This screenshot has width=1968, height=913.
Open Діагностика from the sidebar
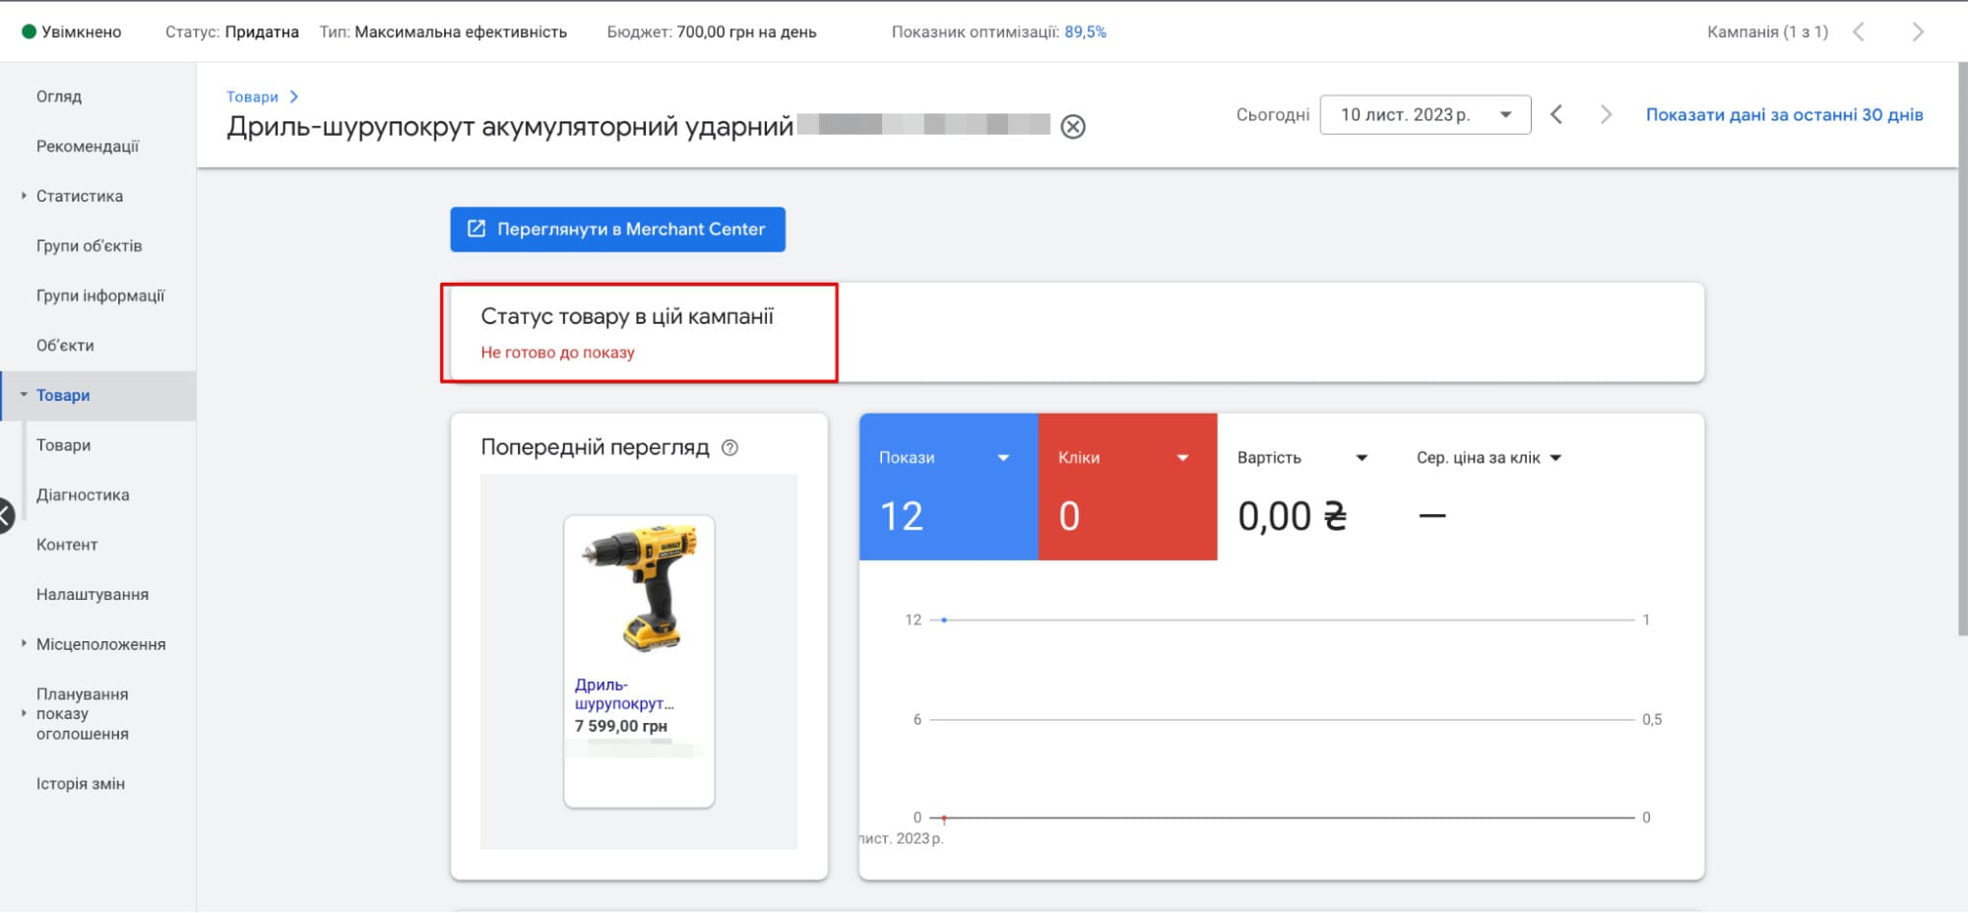(x=83, y=494)
